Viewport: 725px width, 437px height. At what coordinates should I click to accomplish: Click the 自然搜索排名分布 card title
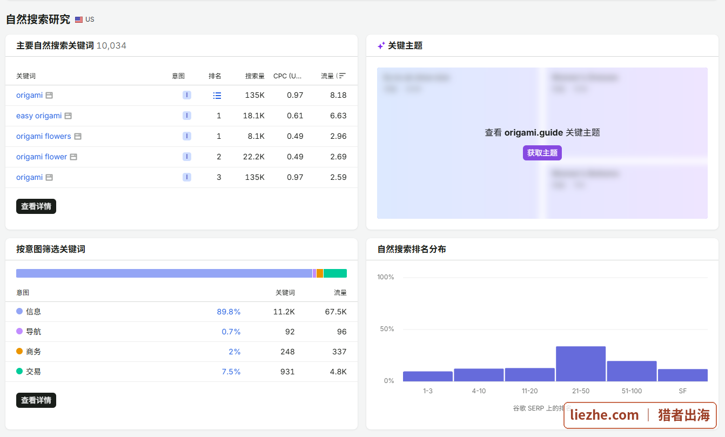[x=412, y=250]
